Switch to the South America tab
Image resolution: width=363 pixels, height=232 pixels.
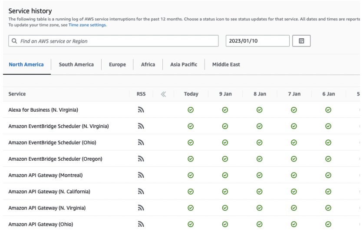point(76,64)
